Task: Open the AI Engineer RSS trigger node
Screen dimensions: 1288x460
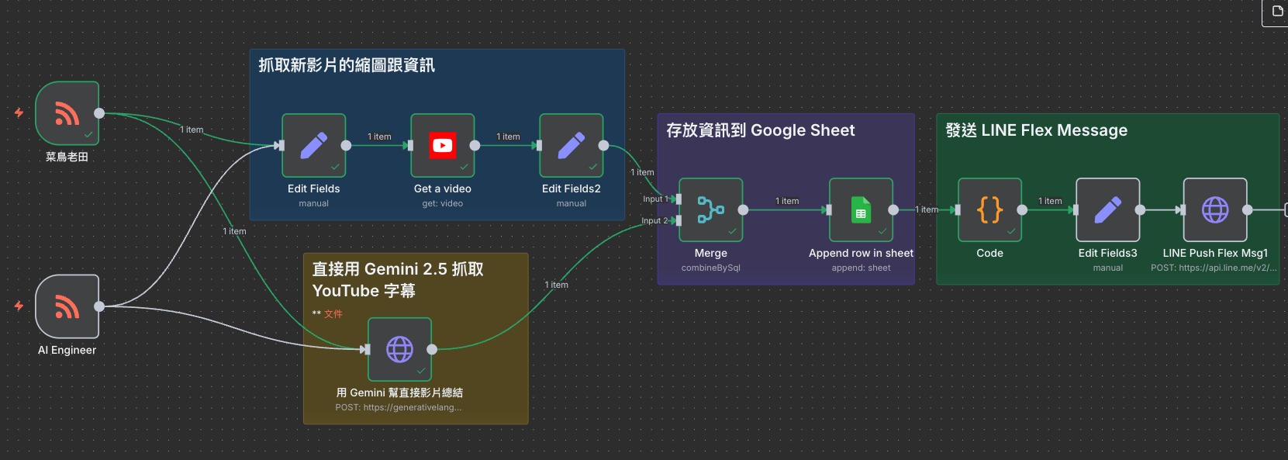Action: tap(67, 306)
